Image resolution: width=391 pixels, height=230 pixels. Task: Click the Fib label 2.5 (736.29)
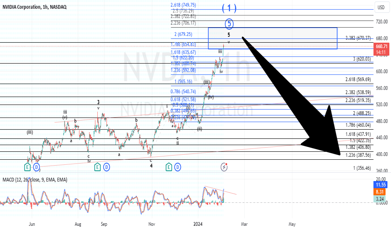pyautogui.click(x=183, y=11)
